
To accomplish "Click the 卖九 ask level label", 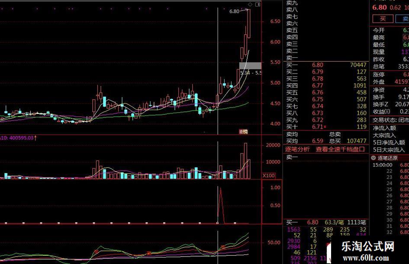I will (x=292, y=3).
